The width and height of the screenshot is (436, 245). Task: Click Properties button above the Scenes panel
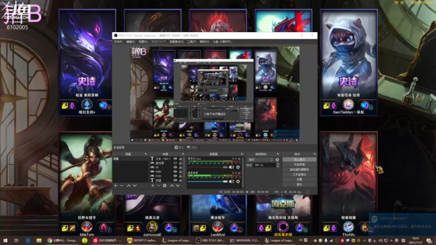click(x=179, y=148)
